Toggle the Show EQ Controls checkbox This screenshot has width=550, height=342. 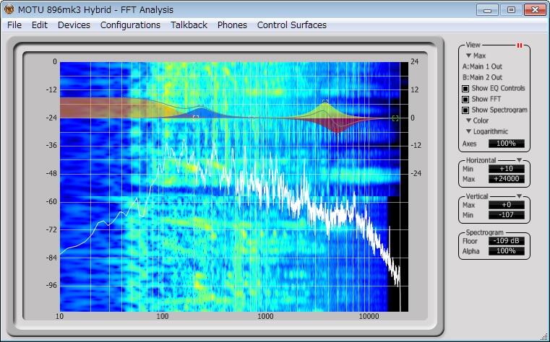tap(465, 89)
